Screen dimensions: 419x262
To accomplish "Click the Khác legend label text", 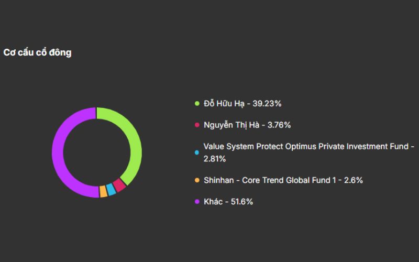I will 213,202.
